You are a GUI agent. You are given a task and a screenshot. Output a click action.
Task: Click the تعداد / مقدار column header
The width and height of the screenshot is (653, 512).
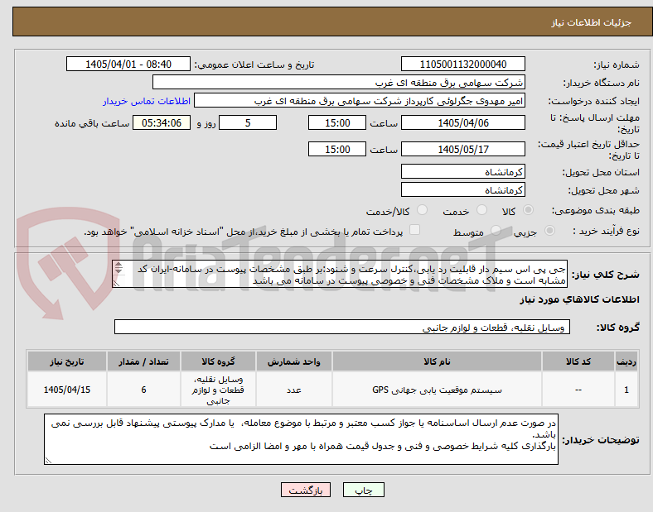(143, 361)
